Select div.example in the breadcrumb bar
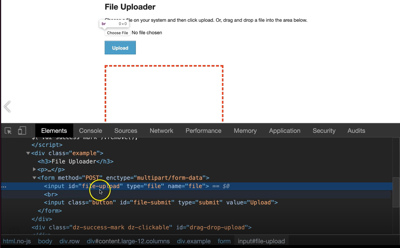Screen dimensions: 400x248 [x=194, y=241]
